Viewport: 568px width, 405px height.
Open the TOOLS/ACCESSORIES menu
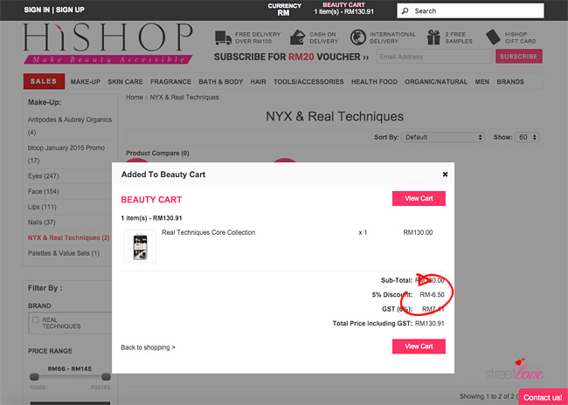308,82
